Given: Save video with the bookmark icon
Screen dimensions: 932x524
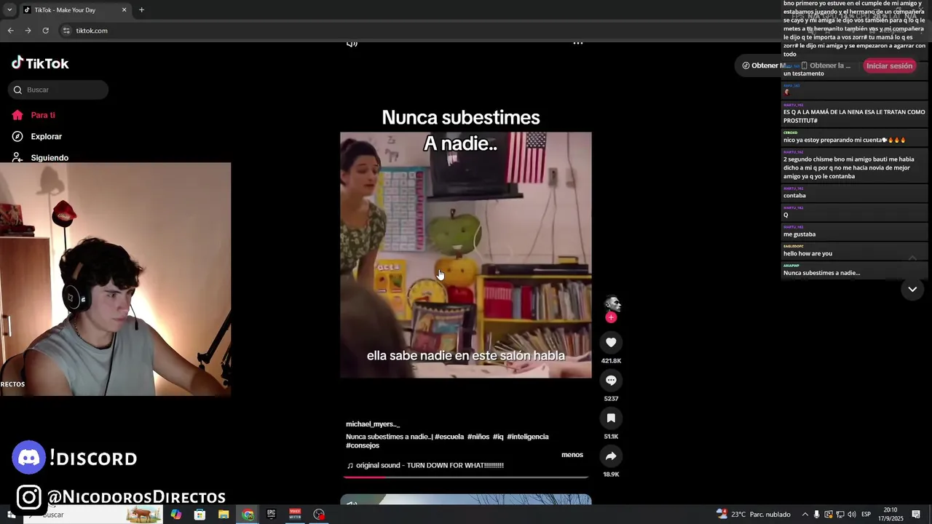Looking at the screenshot, I should pos(611,418).
